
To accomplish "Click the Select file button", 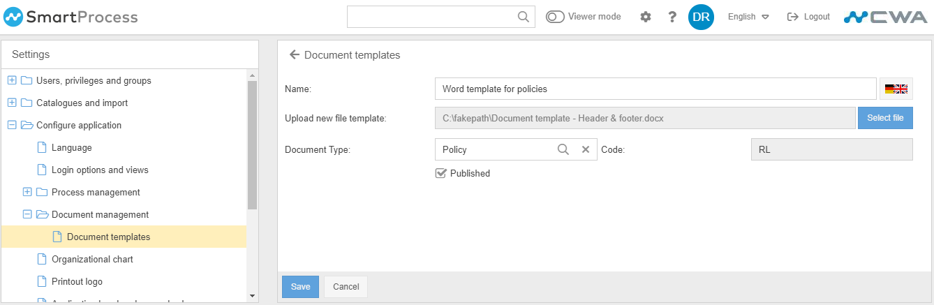I will point(885,118).
